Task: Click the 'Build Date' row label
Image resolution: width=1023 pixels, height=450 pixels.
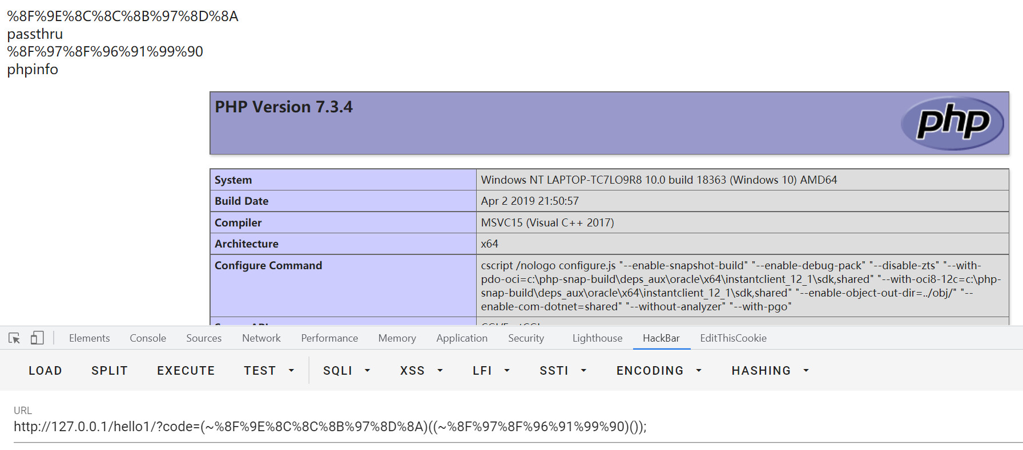Action: (241, 201)
